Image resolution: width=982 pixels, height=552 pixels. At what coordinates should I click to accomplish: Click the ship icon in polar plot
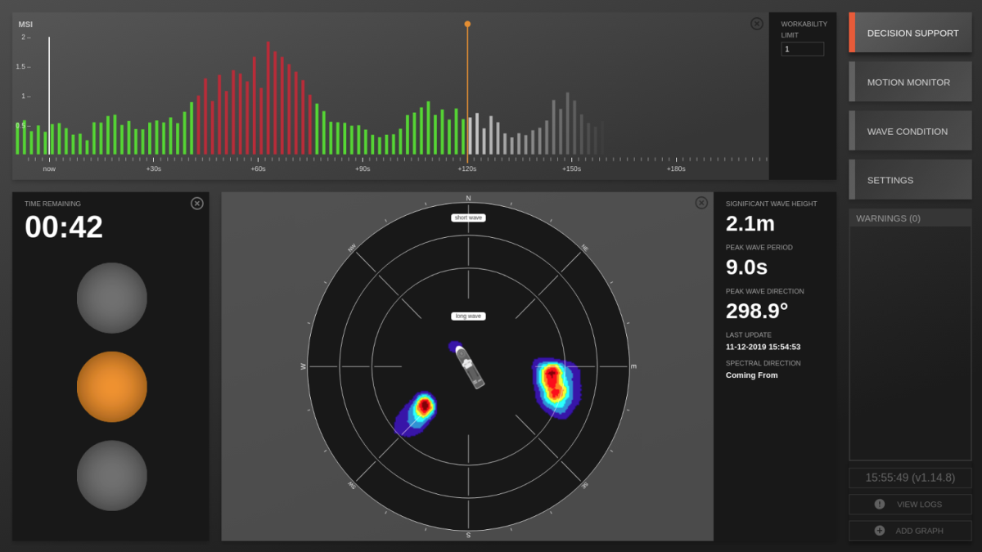[470, 366]
